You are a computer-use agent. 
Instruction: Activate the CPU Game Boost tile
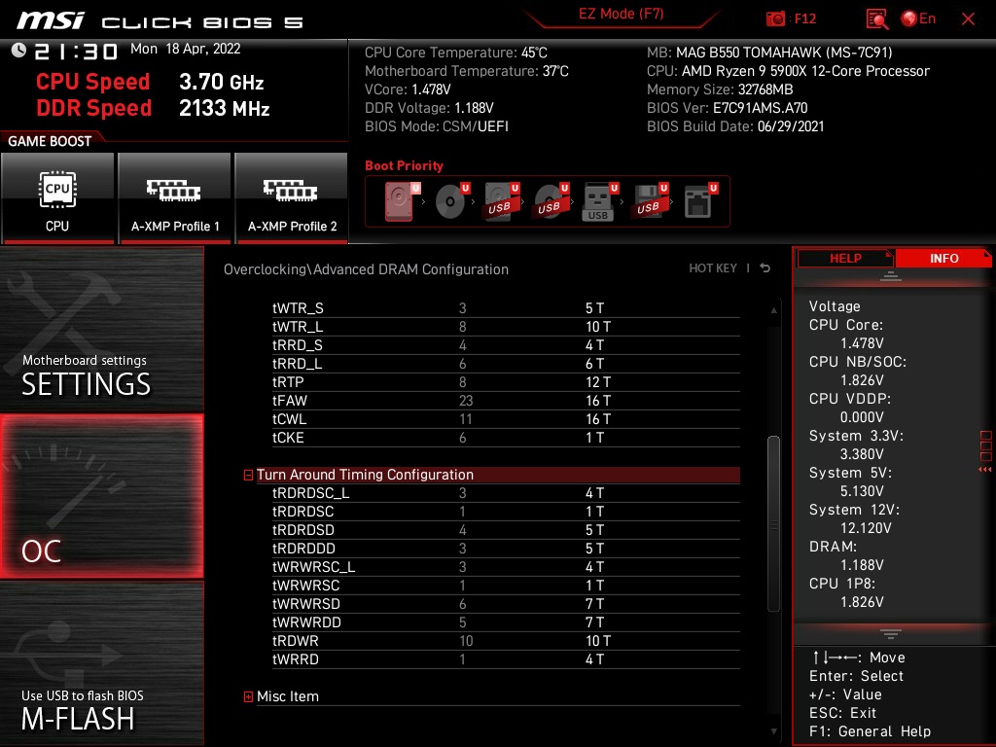point(57,197)
